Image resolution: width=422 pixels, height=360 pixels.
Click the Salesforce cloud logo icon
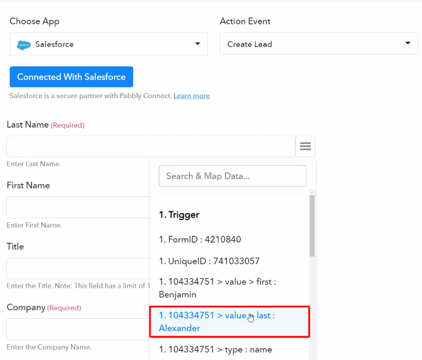click(24, 45)
